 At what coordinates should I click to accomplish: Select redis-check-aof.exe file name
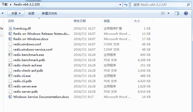(x=28, y=65)
